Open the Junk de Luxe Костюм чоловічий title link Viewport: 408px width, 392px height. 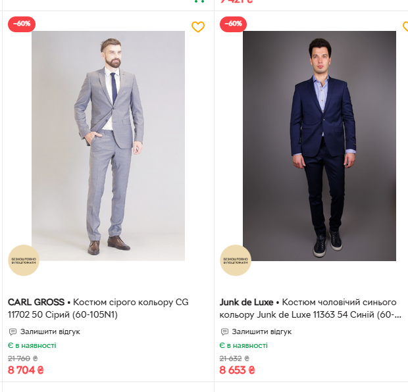click(310, 308)
